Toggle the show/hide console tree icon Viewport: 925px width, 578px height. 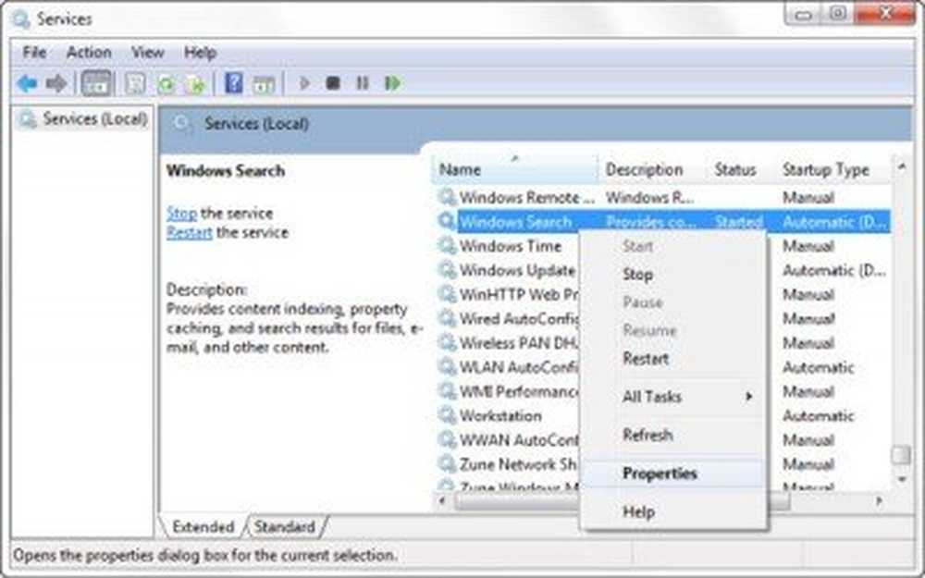coord(96,84)
